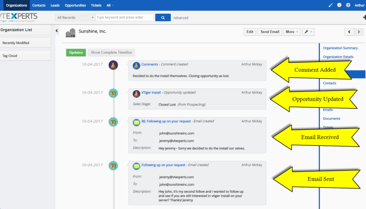The image size is (366, 209).
Task: Collapse the left sidebar with arrow
Action: [57, 31]
